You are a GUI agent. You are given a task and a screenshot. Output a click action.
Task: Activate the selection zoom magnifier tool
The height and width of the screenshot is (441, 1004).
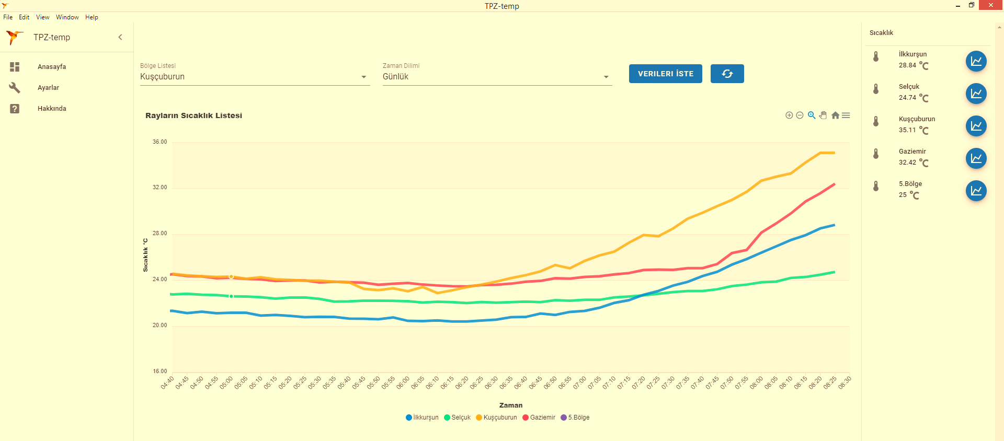[x=812, y=115]
